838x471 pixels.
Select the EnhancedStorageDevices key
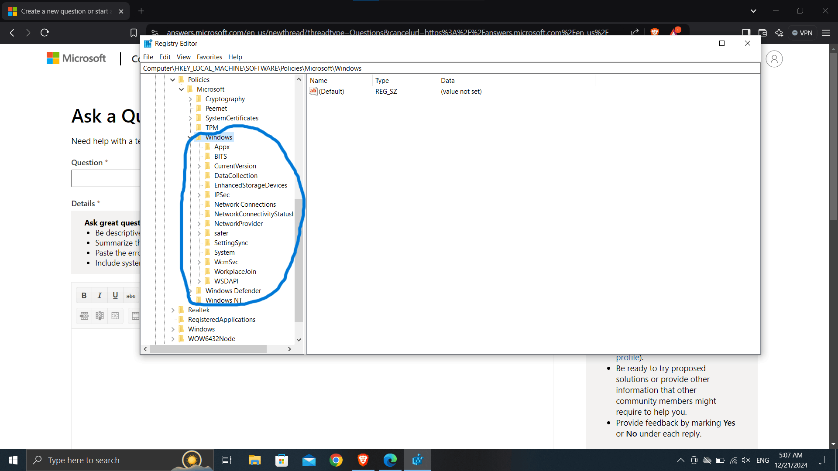click(x=251, y=185)
